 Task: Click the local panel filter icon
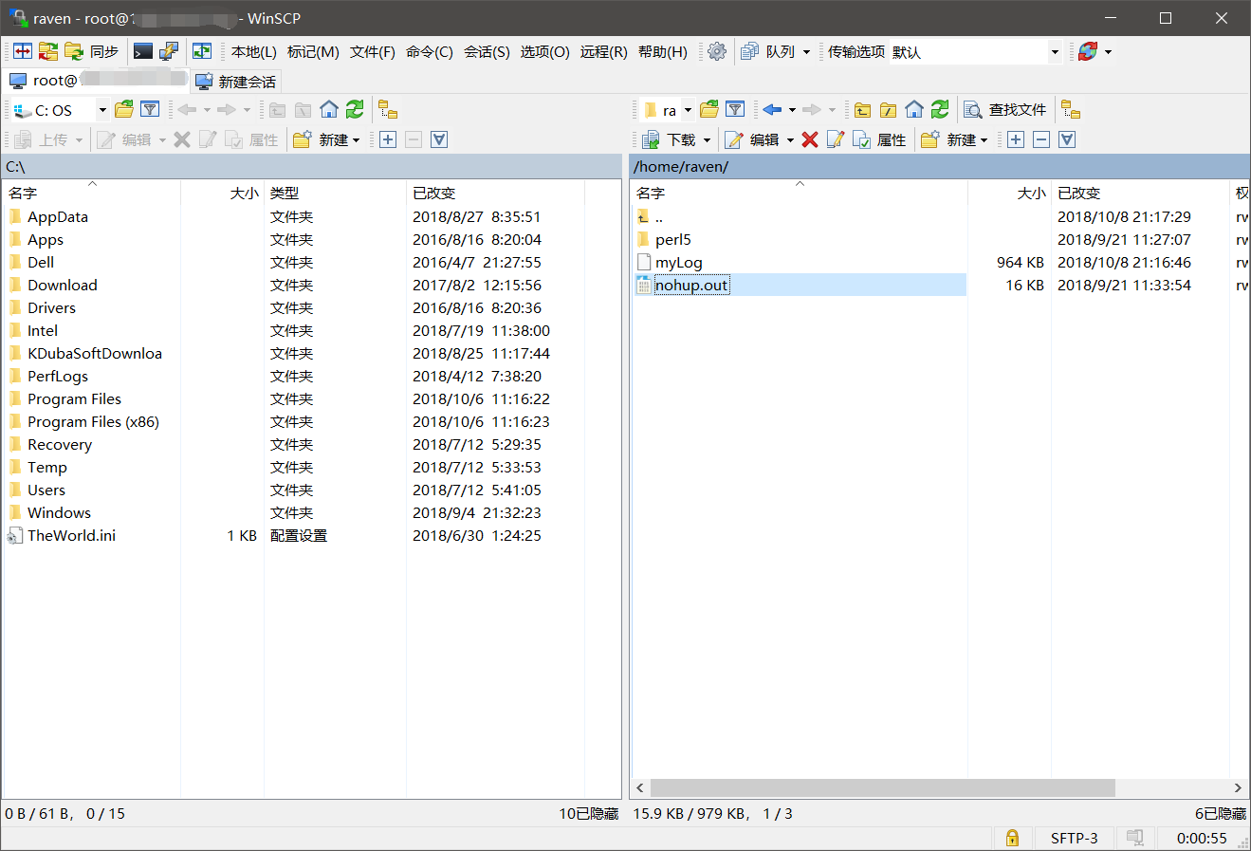click(150, 110)
